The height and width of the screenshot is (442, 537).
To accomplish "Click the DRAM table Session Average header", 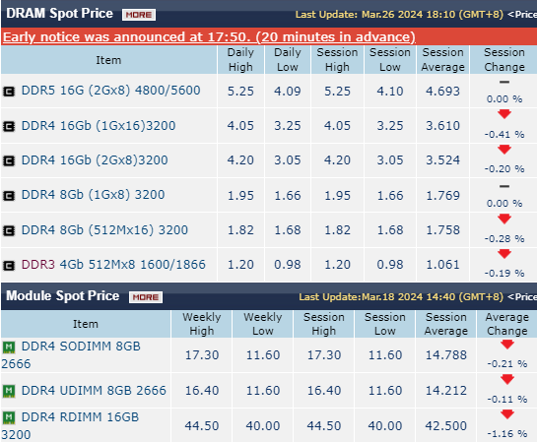I will tap(442, 59).
